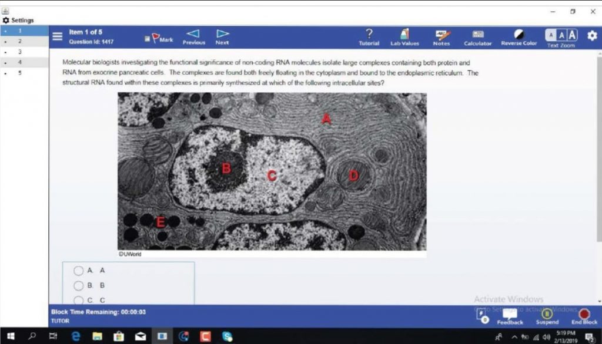The width and height of the screenshot is (602, 344).
Task: Open the Windows Start menu
Action: click(x=11, y=336)
